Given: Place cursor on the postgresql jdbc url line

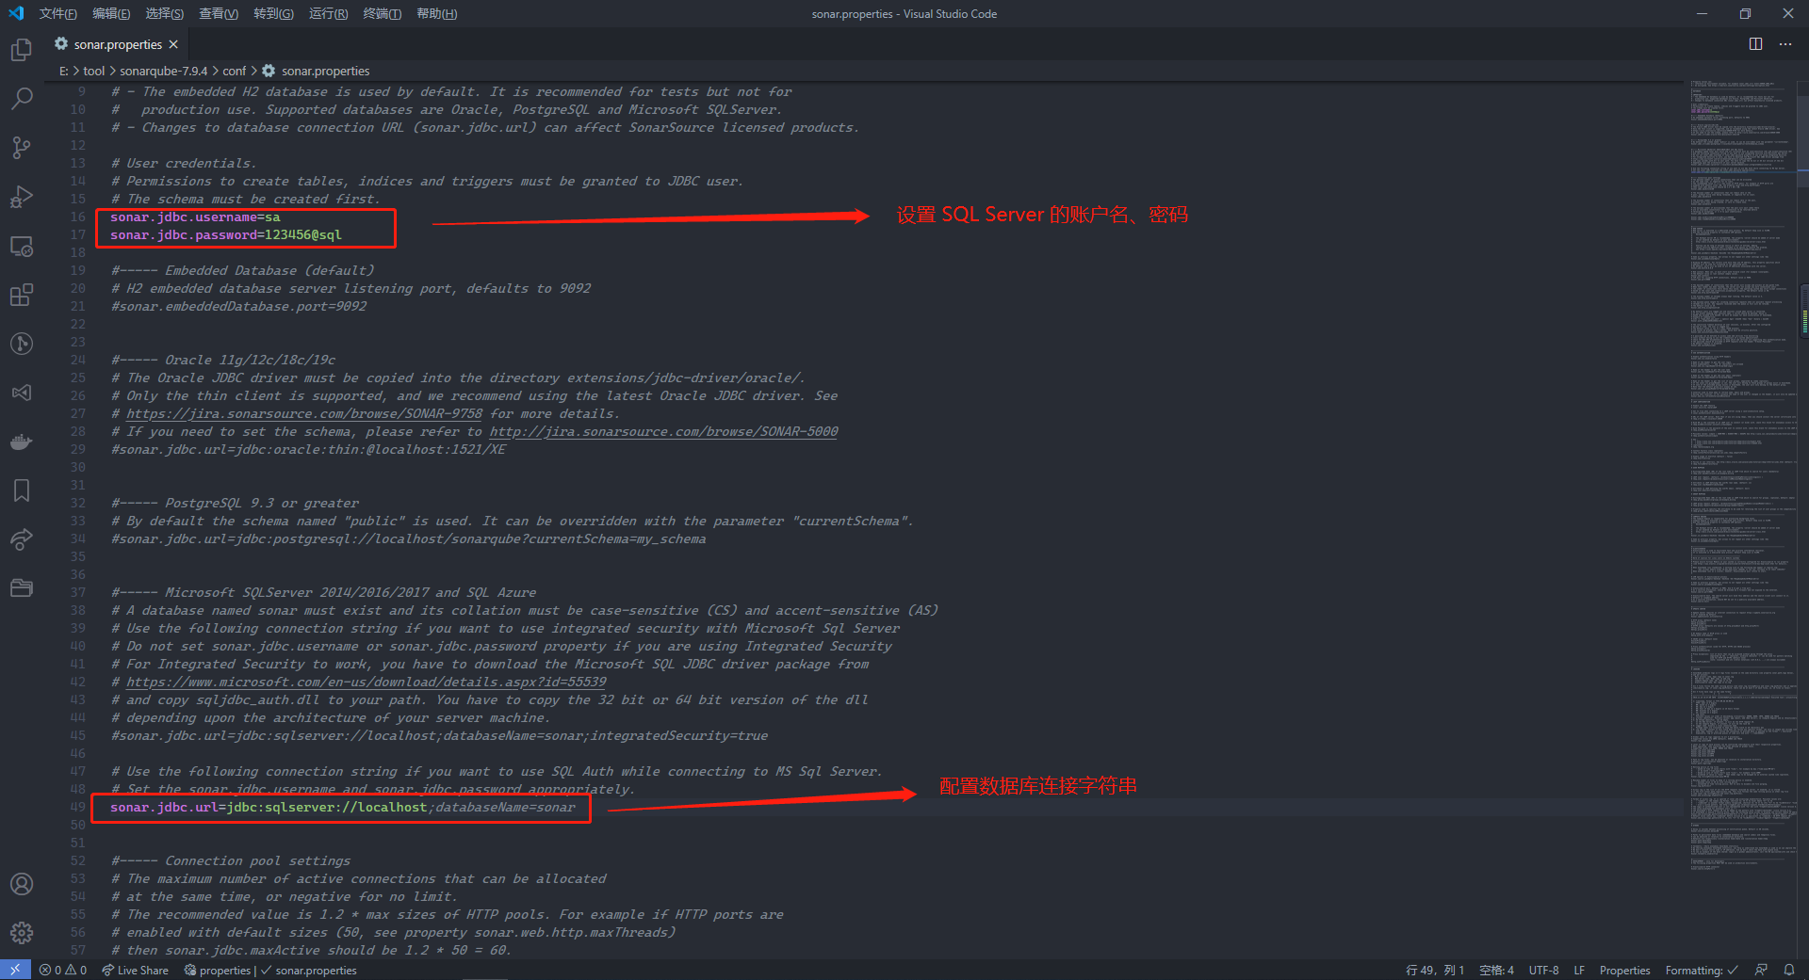Looking at the screenshot, I should [409, 538].
